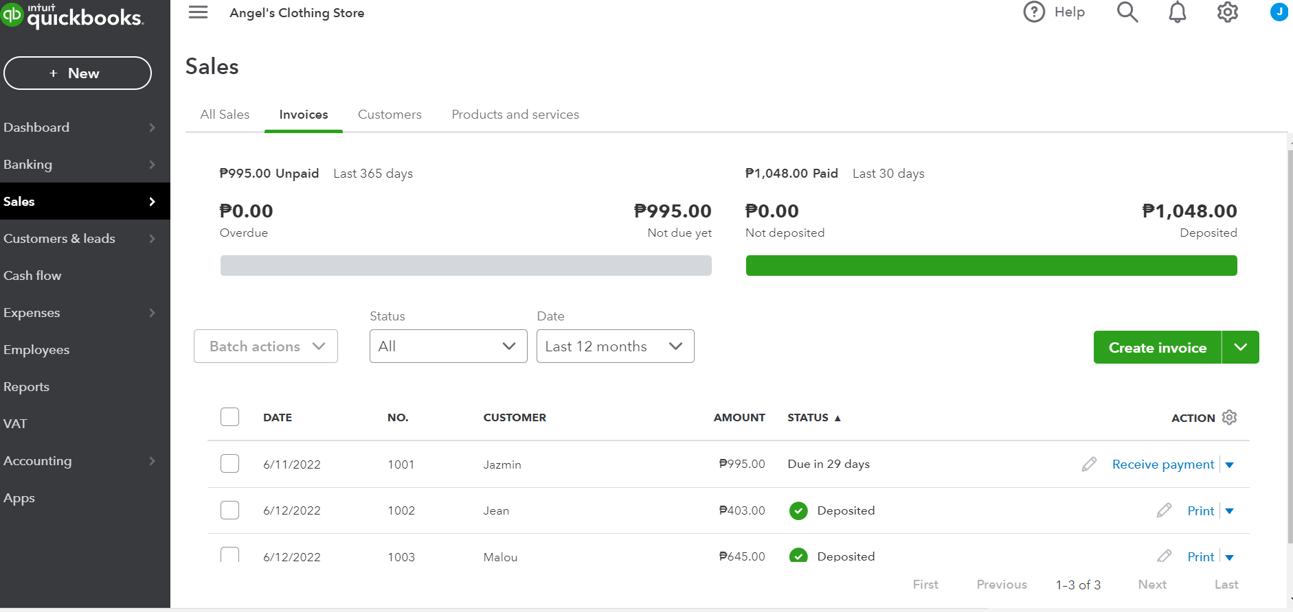Go to First page of invoices
This screenshot has width=1293, height=612.
tap(925, 585)
